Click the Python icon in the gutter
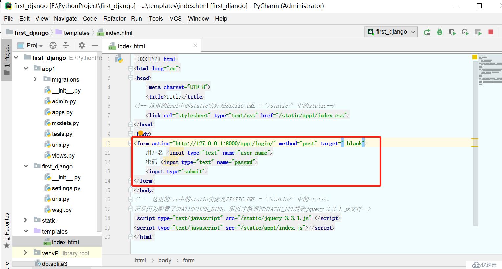Screen dimensions: 502x269 click(119, 59)
